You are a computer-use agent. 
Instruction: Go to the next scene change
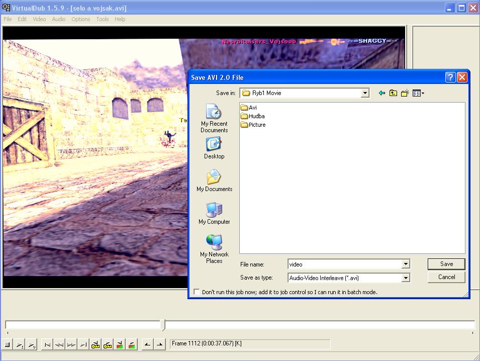coord(132,344)
